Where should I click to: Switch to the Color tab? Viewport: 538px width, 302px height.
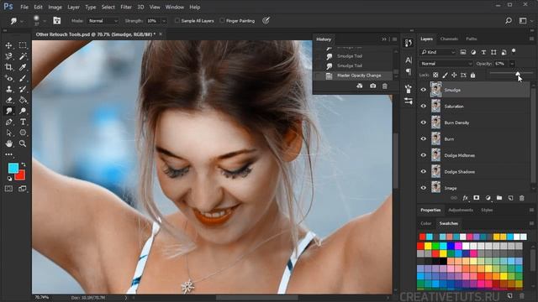426,223
